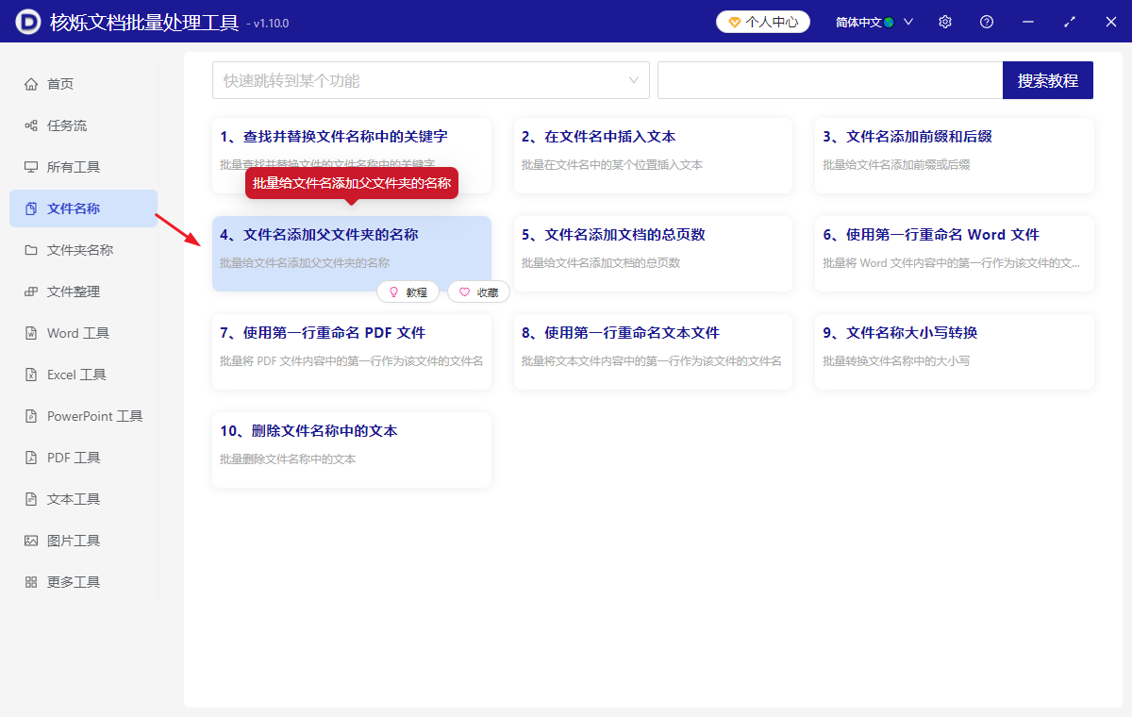Open the help question mark icon
The width and height of the screenshot is (1132, 717).
[x=986, y=21]
